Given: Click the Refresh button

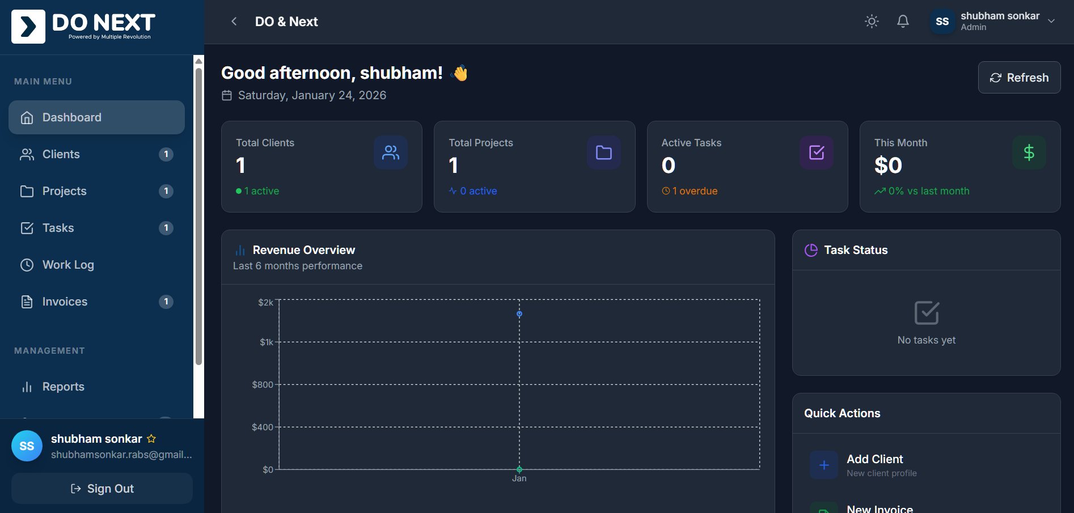Looking at the screenshot, I should tap(1019, 77).
